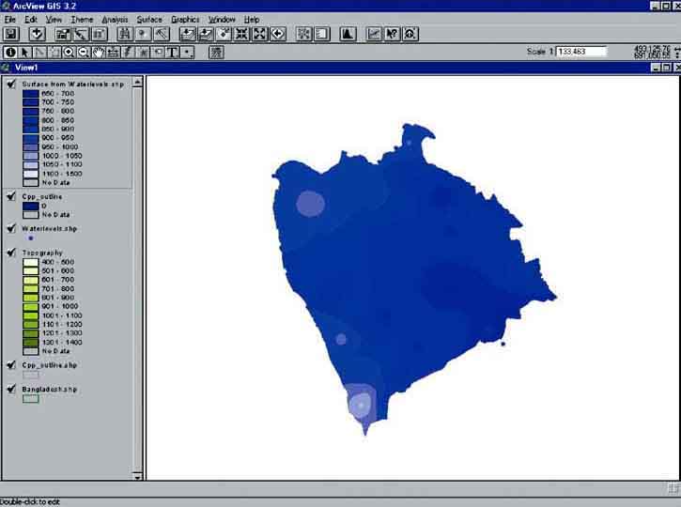Select the Zoom In tool
681x507 pixels.
click(x=69, y=53)
